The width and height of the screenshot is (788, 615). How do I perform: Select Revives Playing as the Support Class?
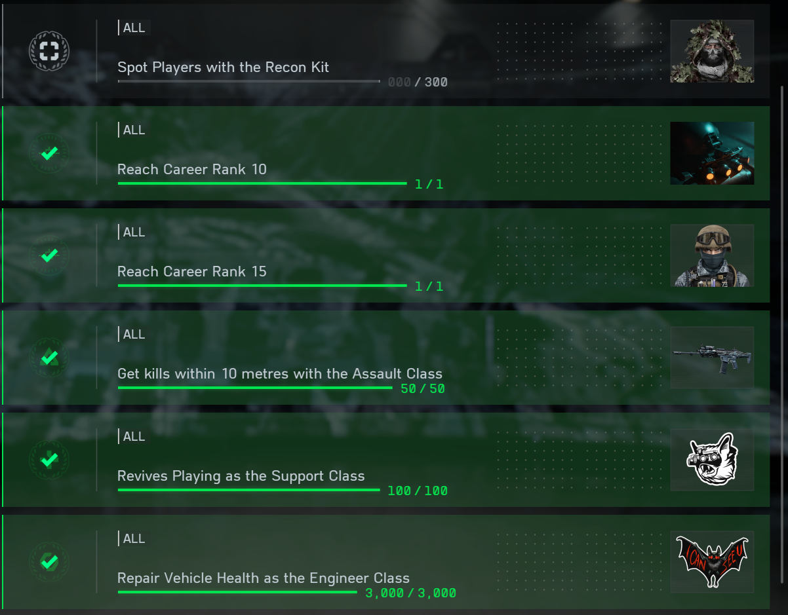tap(386, 460)
